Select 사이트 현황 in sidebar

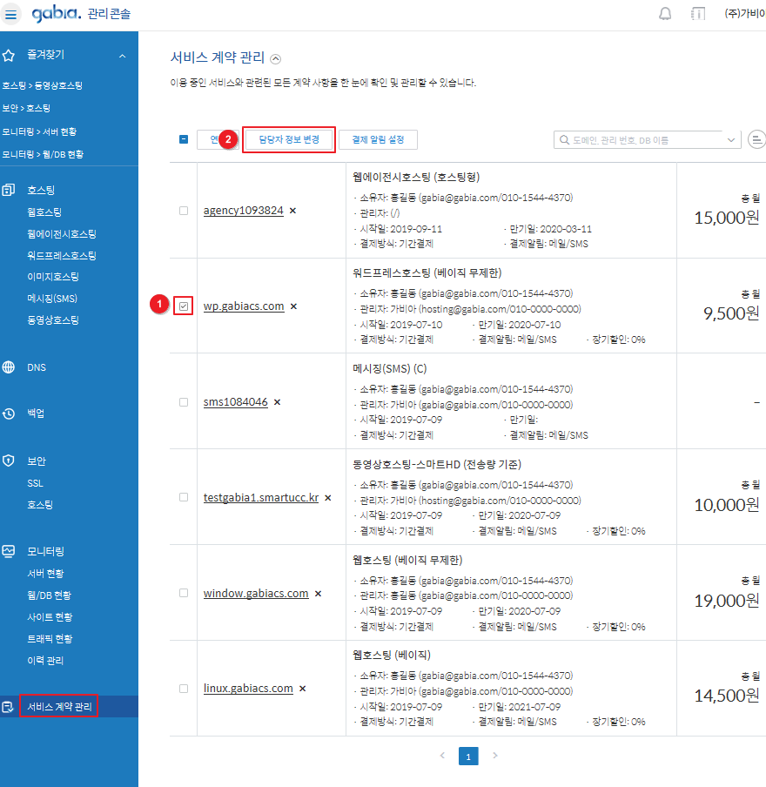click(x=50, y=617)
